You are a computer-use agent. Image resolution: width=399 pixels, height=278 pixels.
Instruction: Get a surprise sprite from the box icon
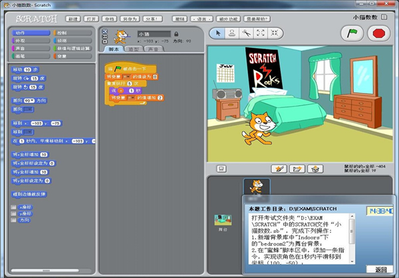[315, 169]
